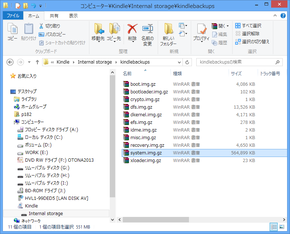The image size is (290, 234).
Task: Sort by the Type (種類) column header
Action: 177,74
